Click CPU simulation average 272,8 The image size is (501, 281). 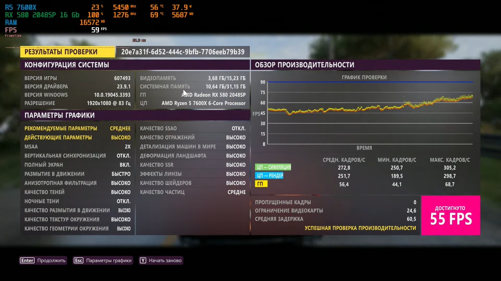pyautogui.click(x=344, y=168)
